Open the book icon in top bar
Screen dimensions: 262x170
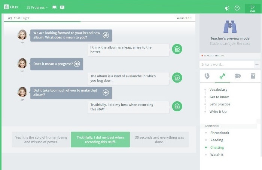(x=54, y=7)
